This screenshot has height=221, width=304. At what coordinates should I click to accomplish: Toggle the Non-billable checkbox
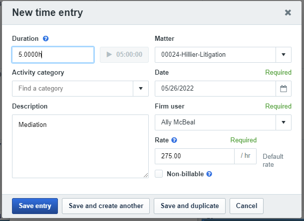(x=159, y=174)
